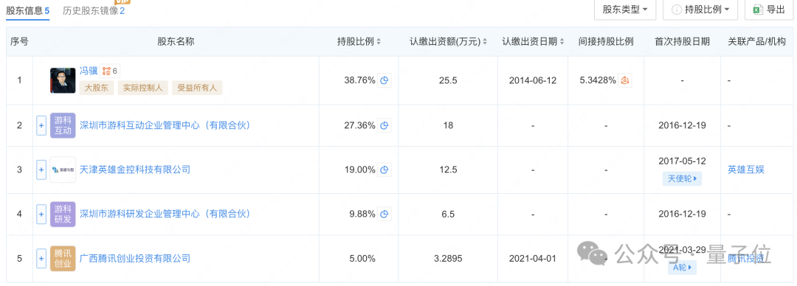Click pie chart icon next to 27.36%
This screenshot has height=286, width=797.
(x=384, y=125)
